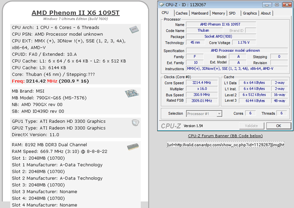Click the 'NB: AMD 790GX rev 00' line
The image size is (294, 208).
(x=37, y=105)
